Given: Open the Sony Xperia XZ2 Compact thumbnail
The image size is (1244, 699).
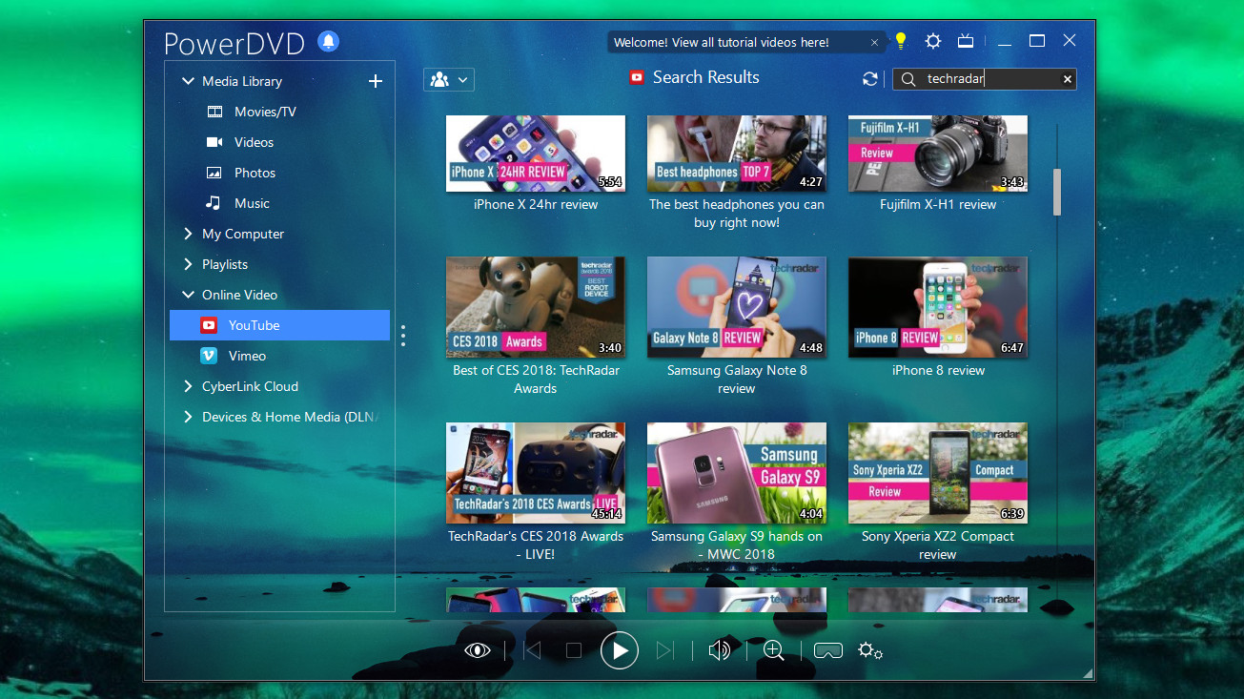Looking at the screenshot, I should (x=938, y=473).
